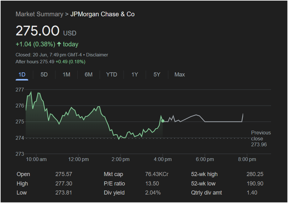Select the 275.00 current price
The height and width of the screenshot is (203, 288).
[38, 31]
